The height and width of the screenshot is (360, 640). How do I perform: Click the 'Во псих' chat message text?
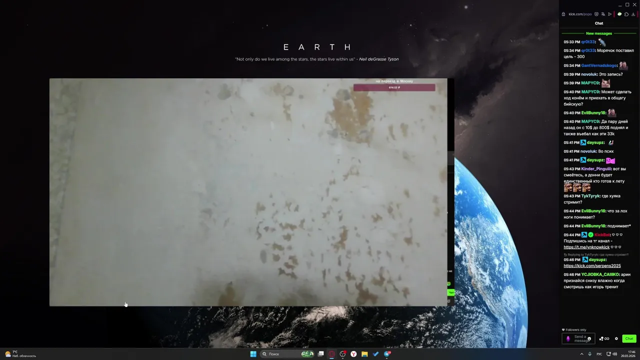606,151
